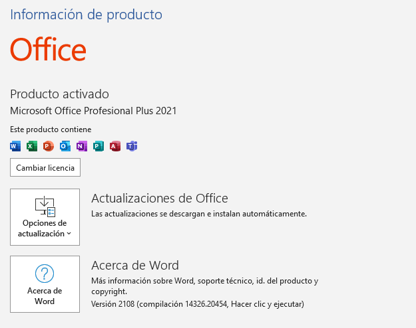416x328 pixels.
Task: Click the Access app icon
Action: [x=115, y=146]
